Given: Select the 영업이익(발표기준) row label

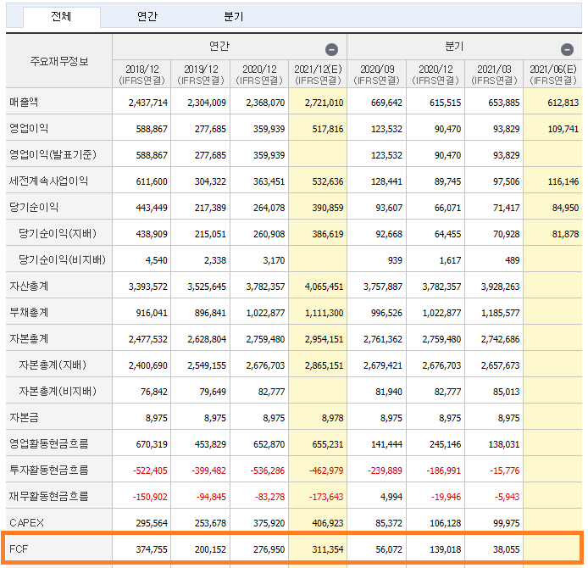Looking at the screenshot, I should pos(53,154).
